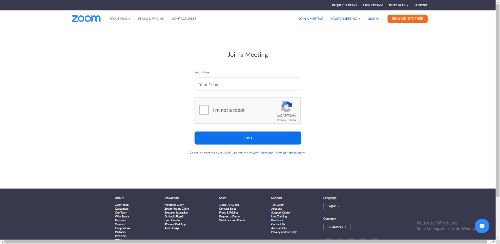
Task: Open Browser Extension download link
Action: [176, 212]
